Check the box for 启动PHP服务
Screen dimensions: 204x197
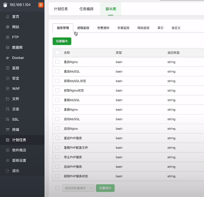click(57, 167)
